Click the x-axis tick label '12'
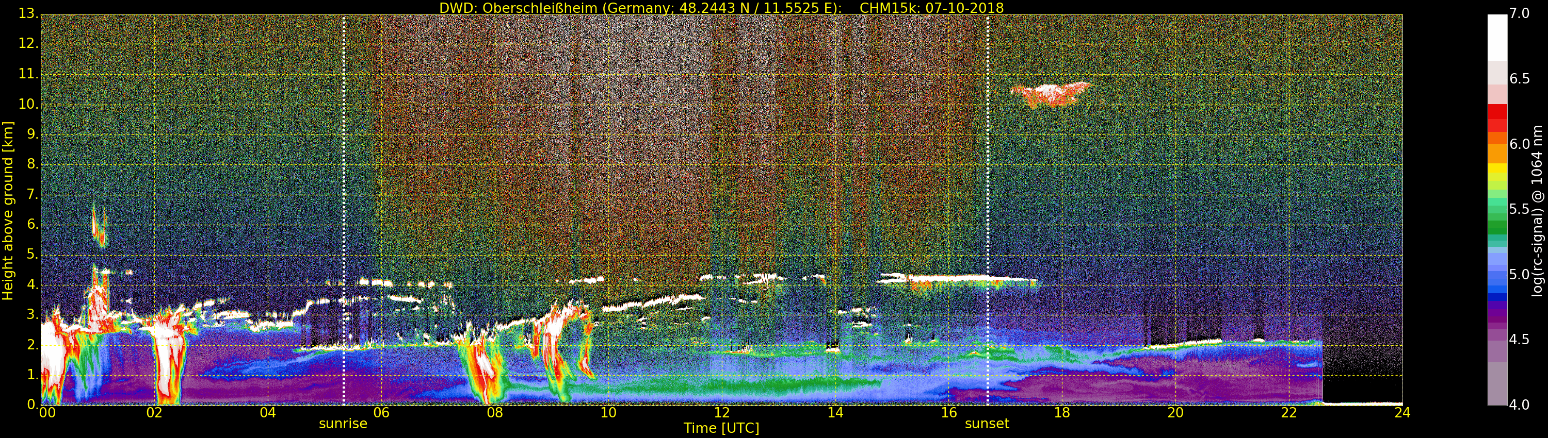Image resolution: width=1548 pixels, height=438 pixels. pyautogui.click(x=722, y=412)
